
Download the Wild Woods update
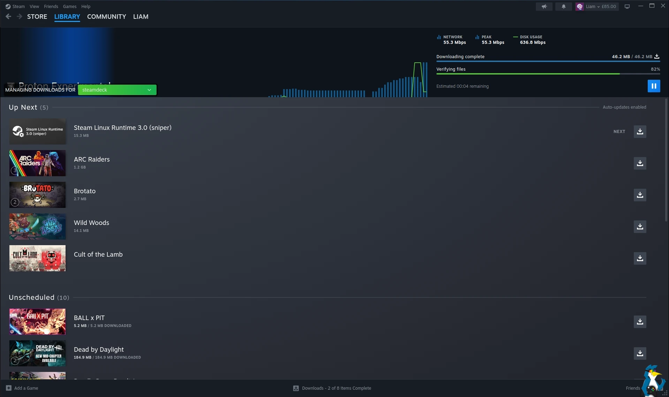(640, 227)
